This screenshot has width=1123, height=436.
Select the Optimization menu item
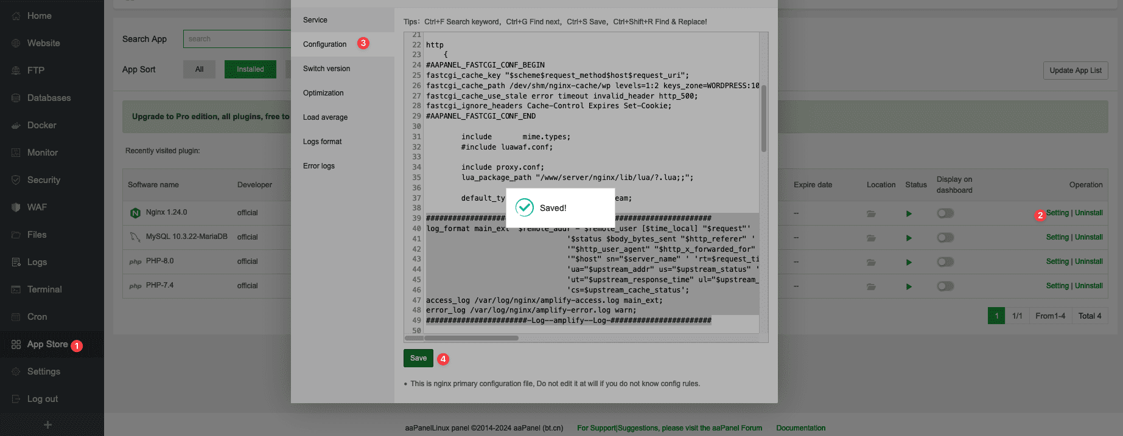point(323,93)
